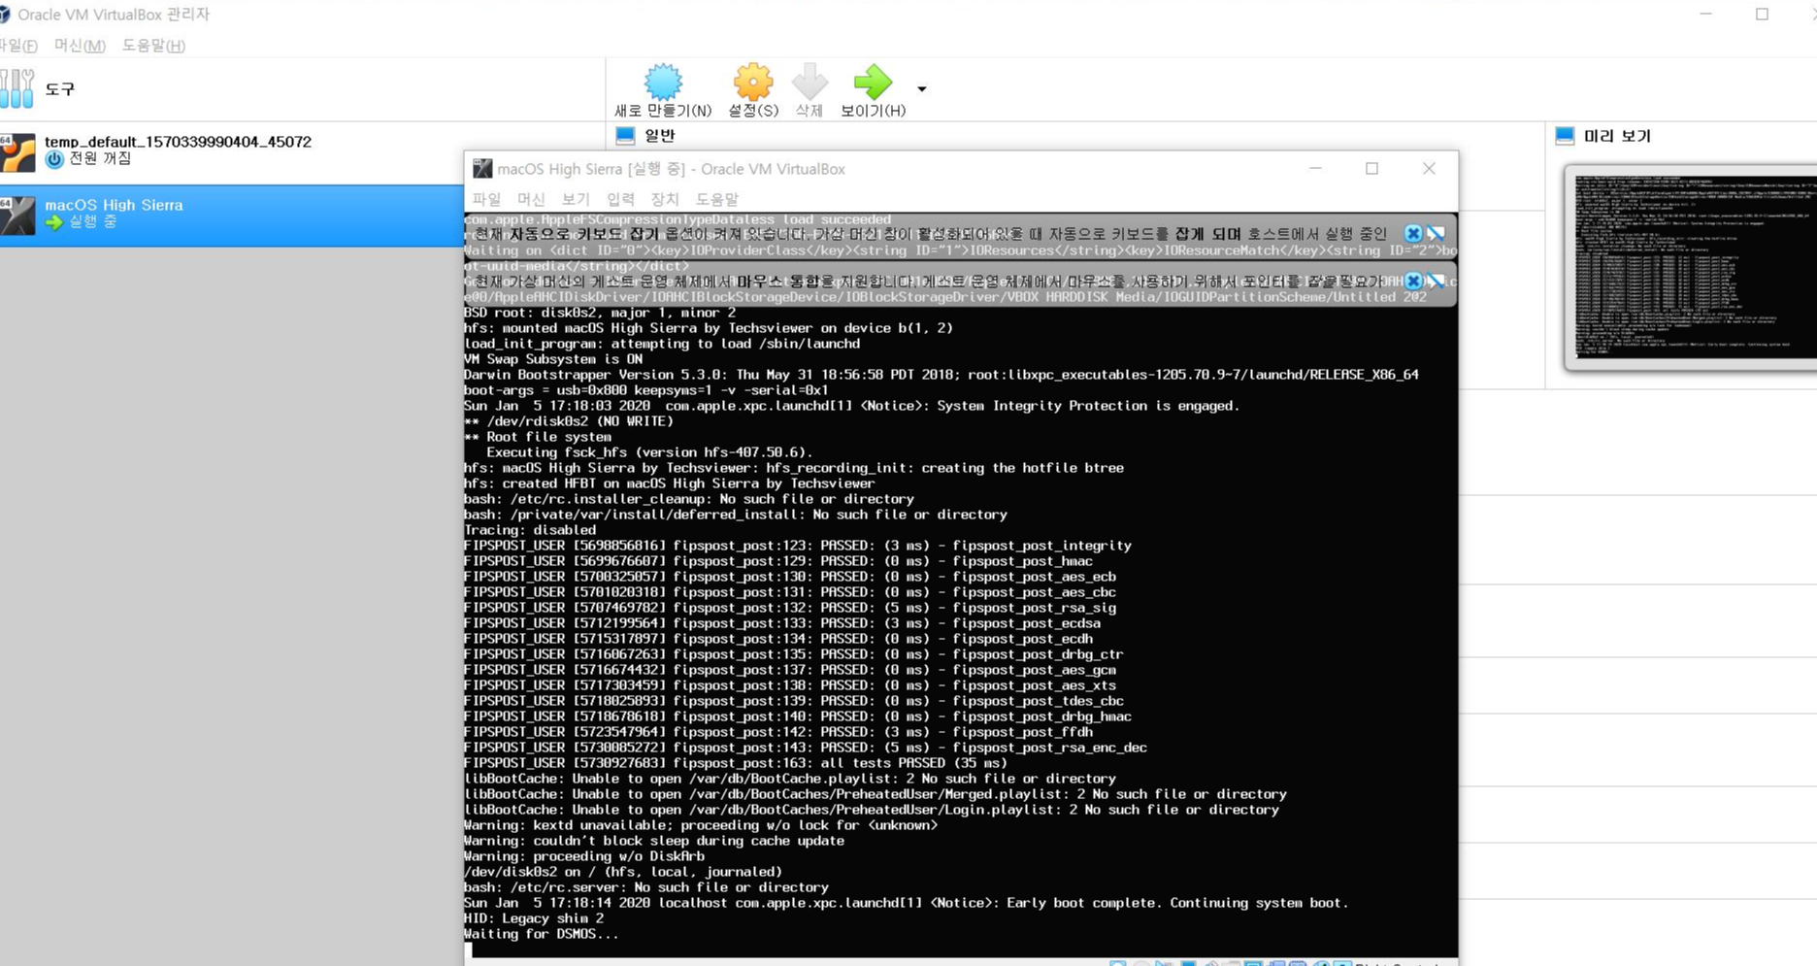This screenshot has width=1817, height=966.
Task: Click the Delete (삭제) toolbar icon
Action: (809, 83)
